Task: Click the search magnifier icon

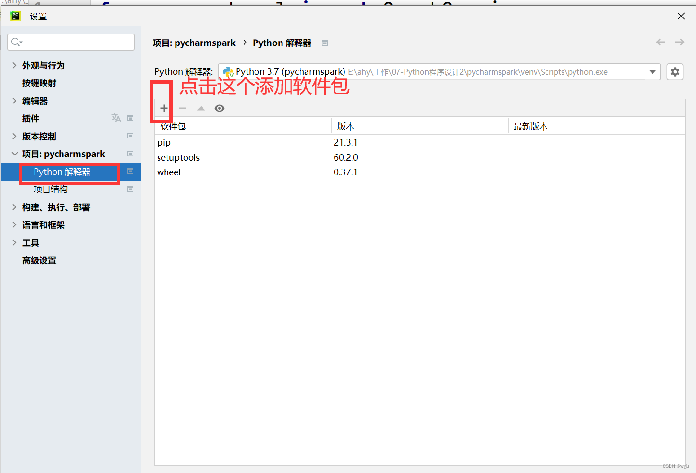Action: 17,42
